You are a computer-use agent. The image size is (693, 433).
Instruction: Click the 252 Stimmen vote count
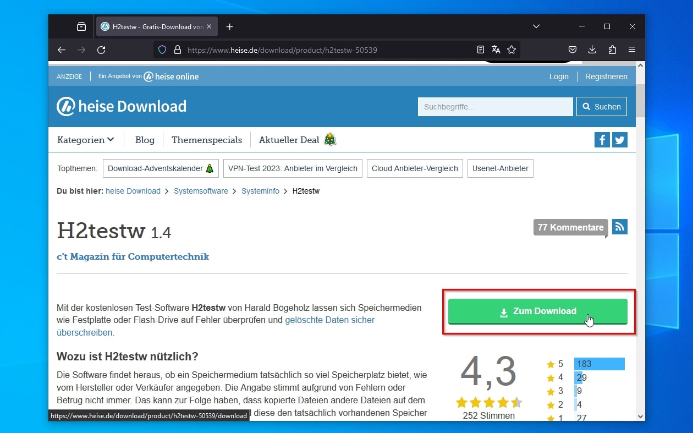pyautogui.click(x=488, y=415)
